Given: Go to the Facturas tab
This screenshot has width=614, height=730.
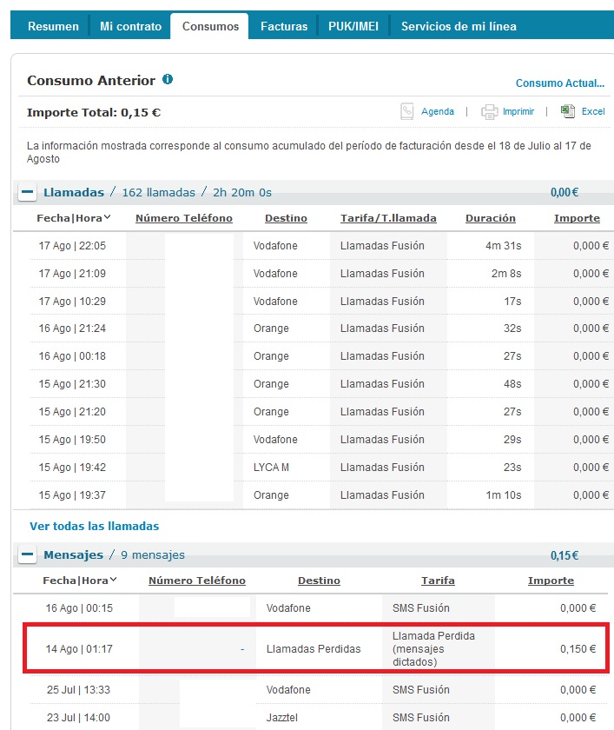Looking at the screenshot, I should 284,26.
